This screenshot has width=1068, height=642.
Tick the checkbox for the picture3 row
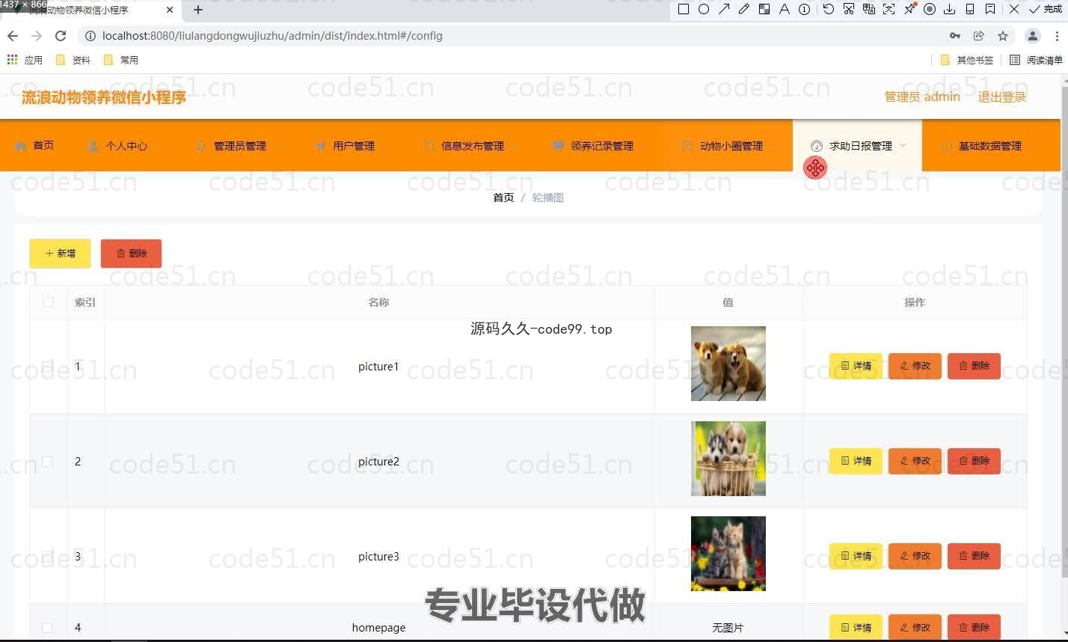47,557
